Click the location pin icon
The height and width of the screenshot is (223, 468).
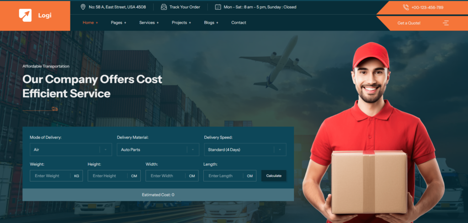click(x=83, y=7)
